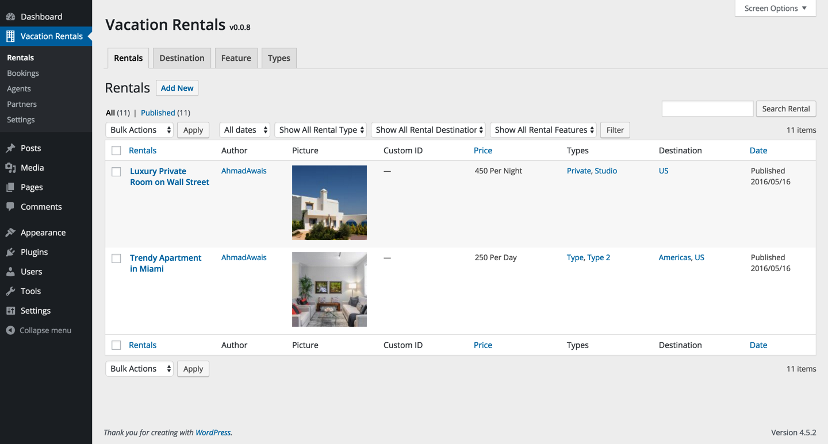Tick the Trendy Apartment in Miami checkbox

(116, 258)
